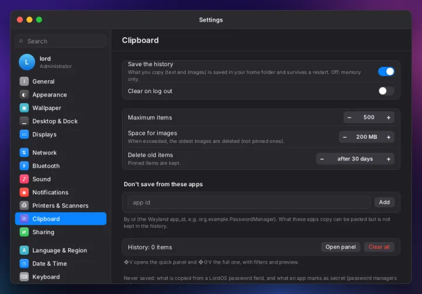Open General settings label
Screen dimensions: 422x294
[x=43, y=81]
